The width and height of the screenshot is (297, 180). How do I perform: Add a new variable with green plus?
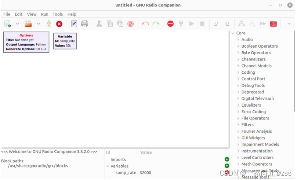(227, 166)
